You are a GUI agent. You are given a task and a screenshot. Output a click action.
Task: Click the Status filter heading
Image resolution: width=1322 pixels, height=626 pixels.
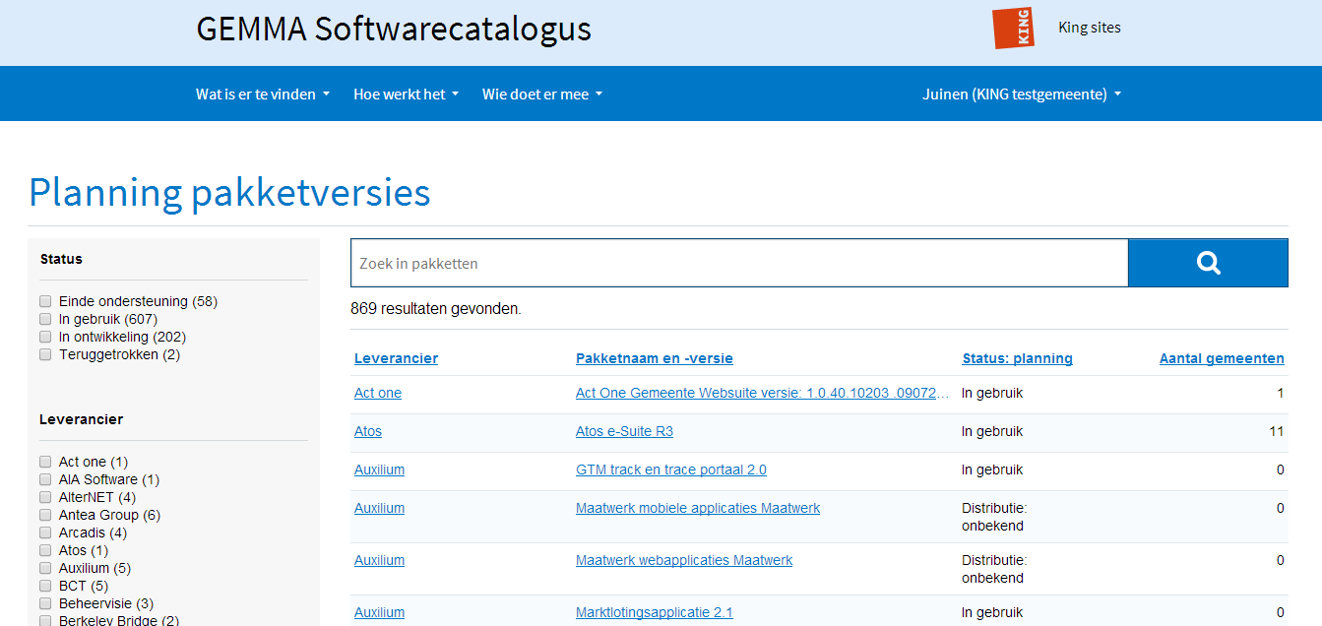coord(61,259)
